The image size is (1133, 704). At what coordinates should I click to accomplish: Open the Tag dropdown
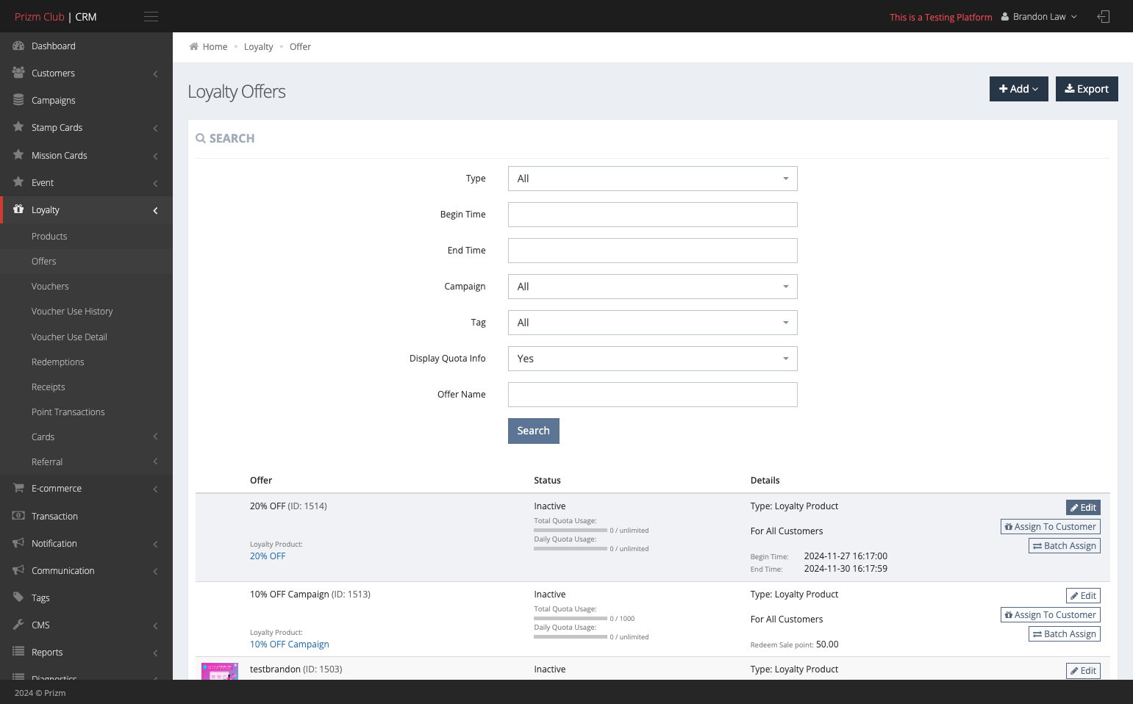pos(653,323)
